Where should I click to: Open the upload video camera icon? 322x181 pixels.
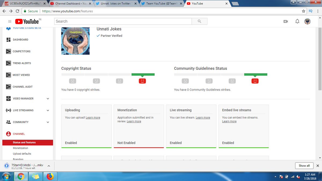pos(286,21)
